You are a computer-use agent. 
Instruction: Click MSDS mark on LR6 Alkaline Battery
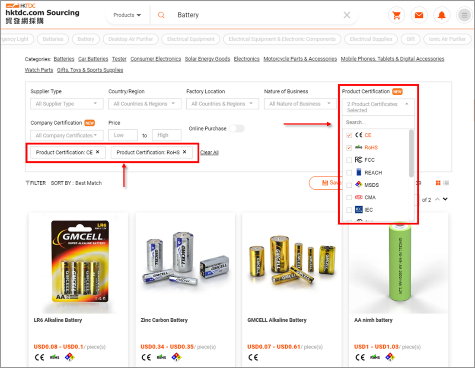tap(70, 357)
